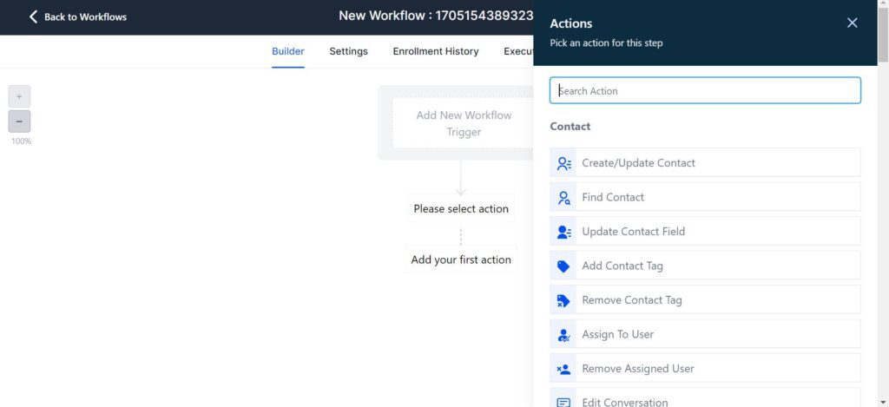Click the Please select action node

coord(461,208)
